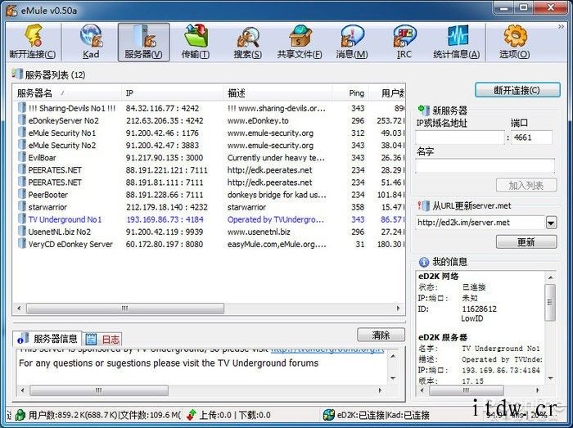Open the IRC chat view
Screen dimensions: 573x428
pos(404,42)
